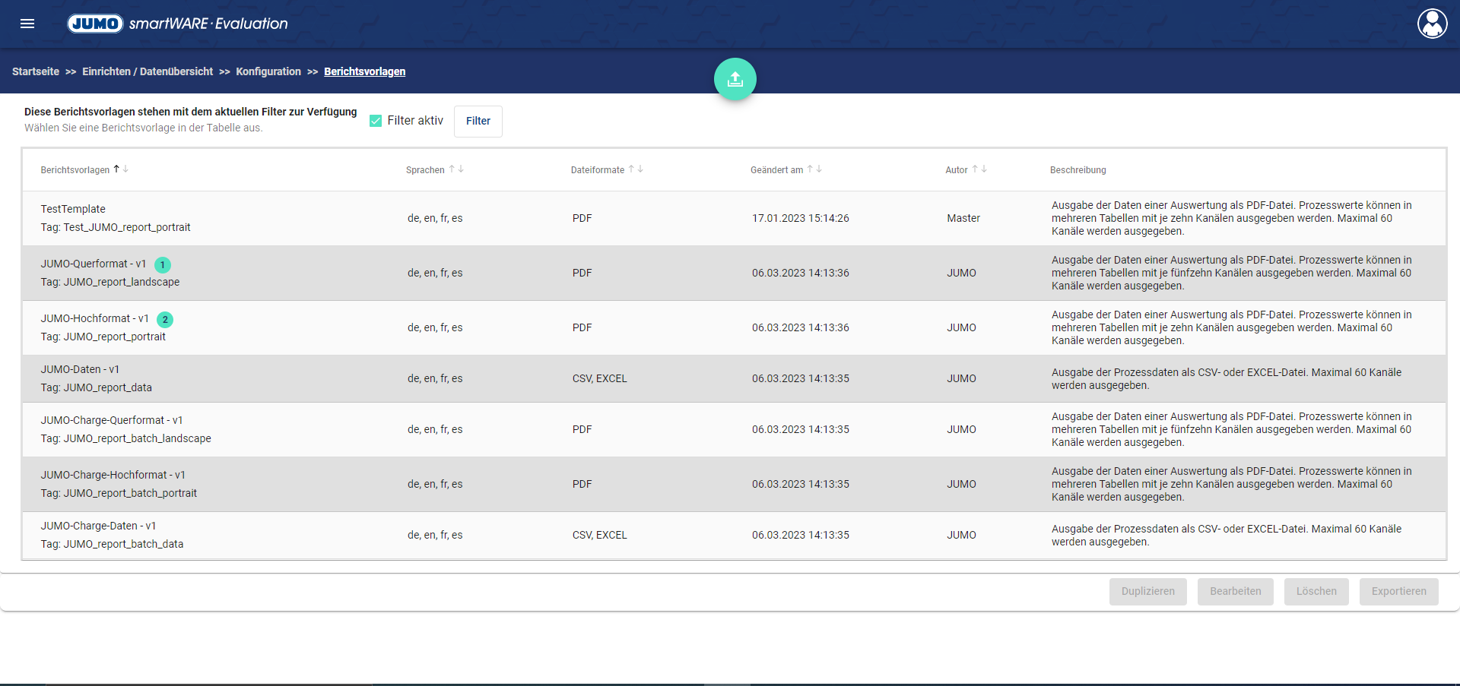Click the Berichtsvorlagen column header
This screenshot has width=1460, height=686.
(x=75, y=170)
